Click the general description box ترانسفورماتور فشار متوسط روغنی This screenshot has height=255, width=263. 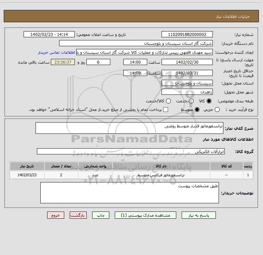pos(129,128)
